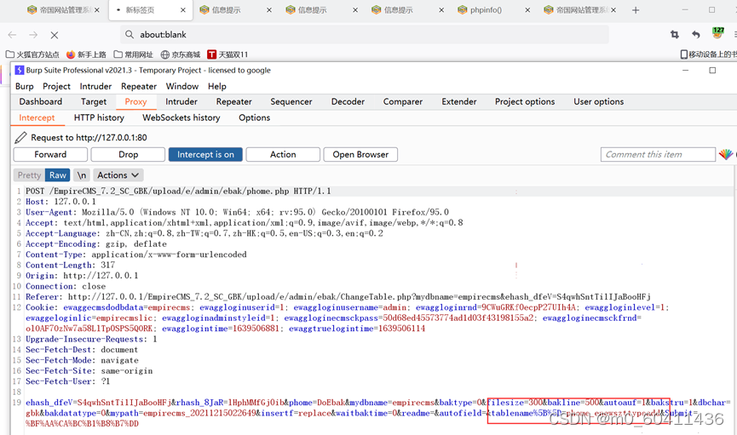Switch to the Dashboard tab

(x=40, y=101)
